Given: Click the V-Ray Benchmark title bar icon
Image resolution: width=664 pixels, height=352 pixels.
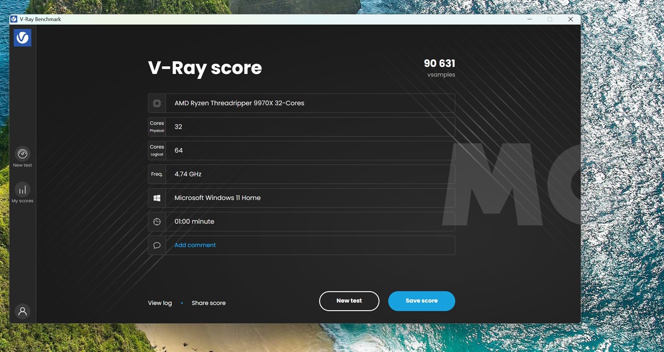Looking at the screenshot, I should (x=14, y=19).
